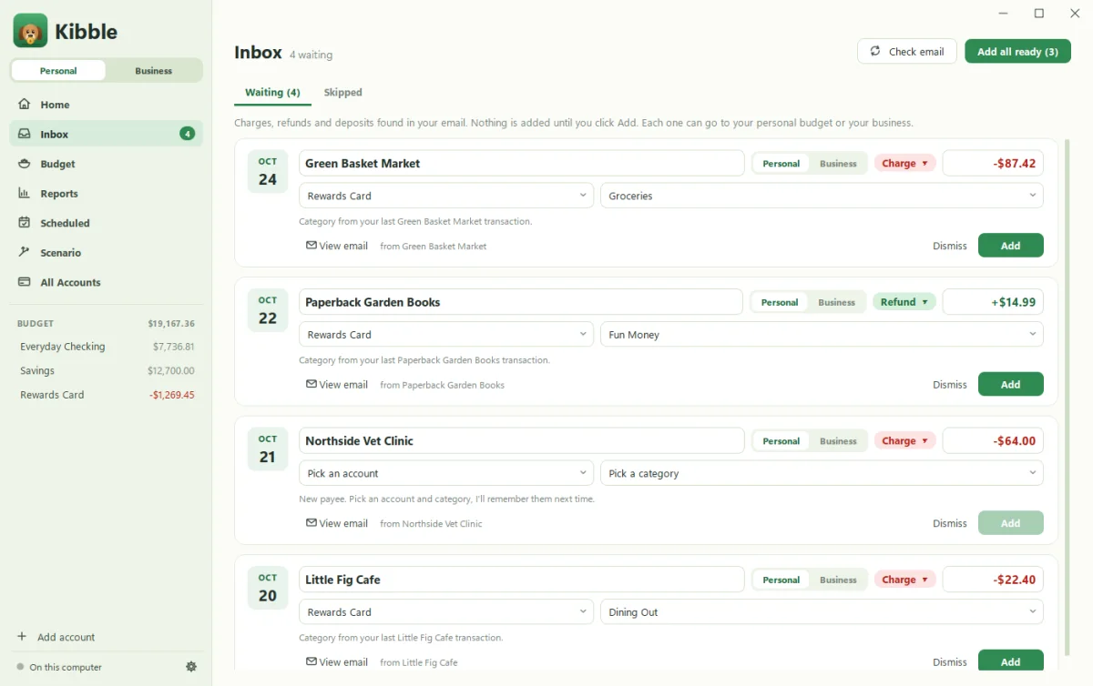Dismiss the Northside Vet Clinic transaction
This screenshot has width=1093, height=686.
click(x=949, y=523)
